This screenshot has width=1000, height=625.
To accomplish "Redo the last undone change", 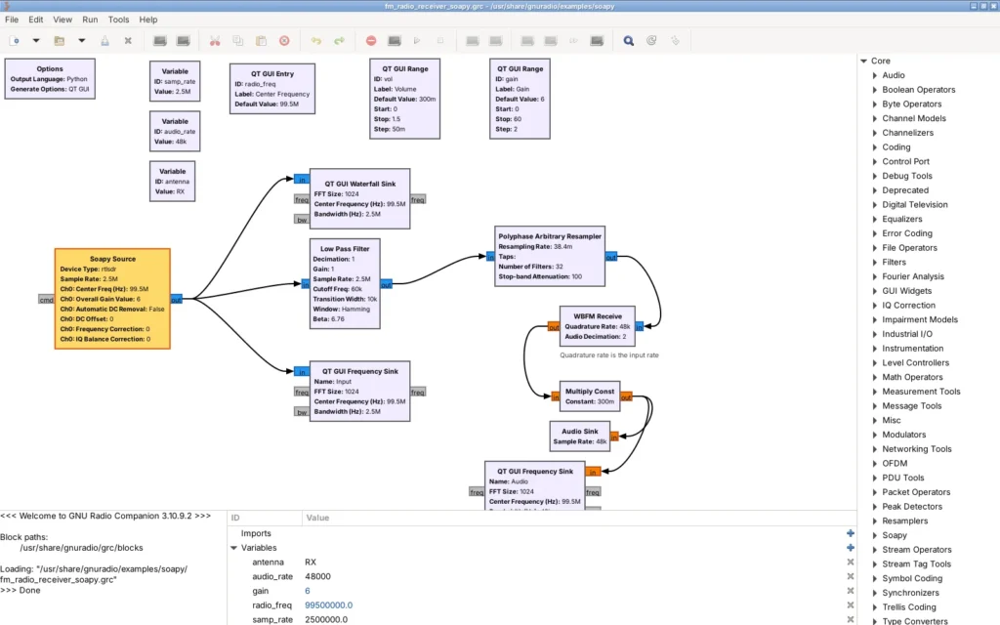I will click(339, 41).
